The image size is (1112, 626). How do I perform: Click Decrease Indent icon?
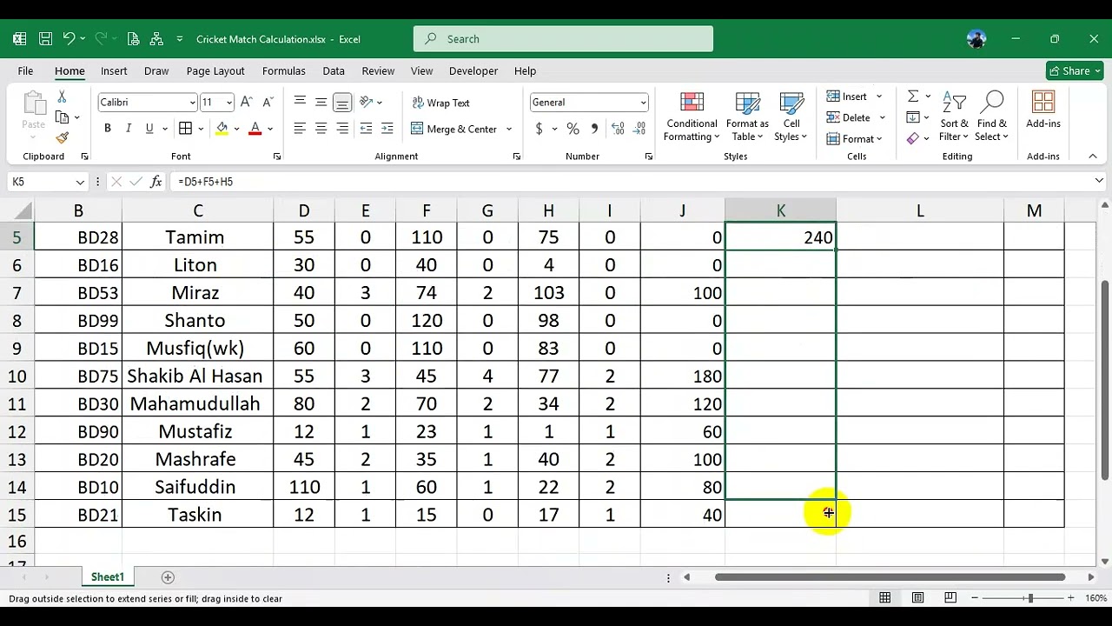[366, 129]
